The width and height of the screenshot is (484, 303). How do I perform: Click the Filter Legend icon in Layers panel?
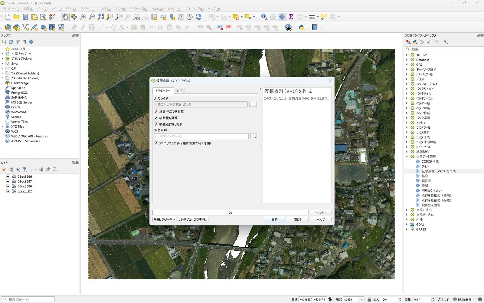click(x=25, y=170)
